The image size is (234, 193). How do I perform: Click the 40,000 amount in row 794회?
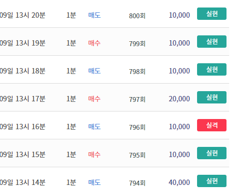(x=179, y=182)
